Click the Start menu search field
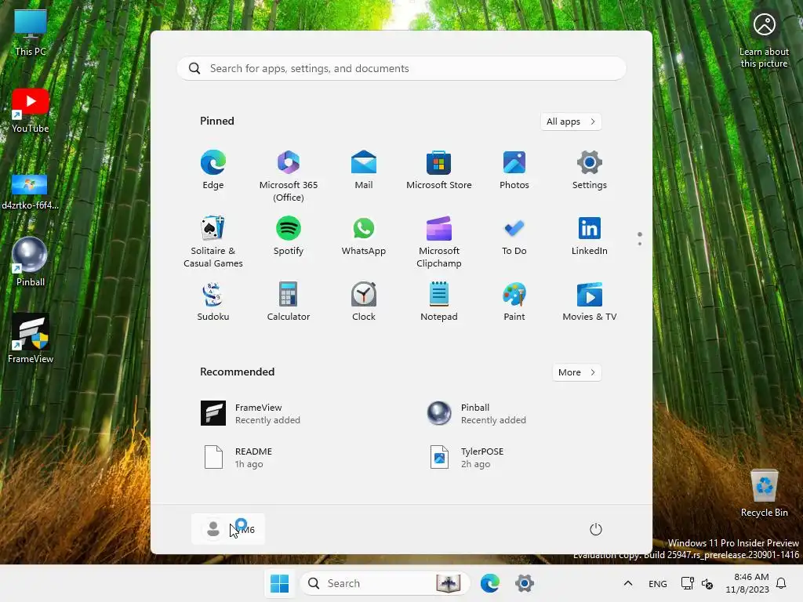Image resolution: width=803 pixels, height=602 pixels. tap(401, 69)
